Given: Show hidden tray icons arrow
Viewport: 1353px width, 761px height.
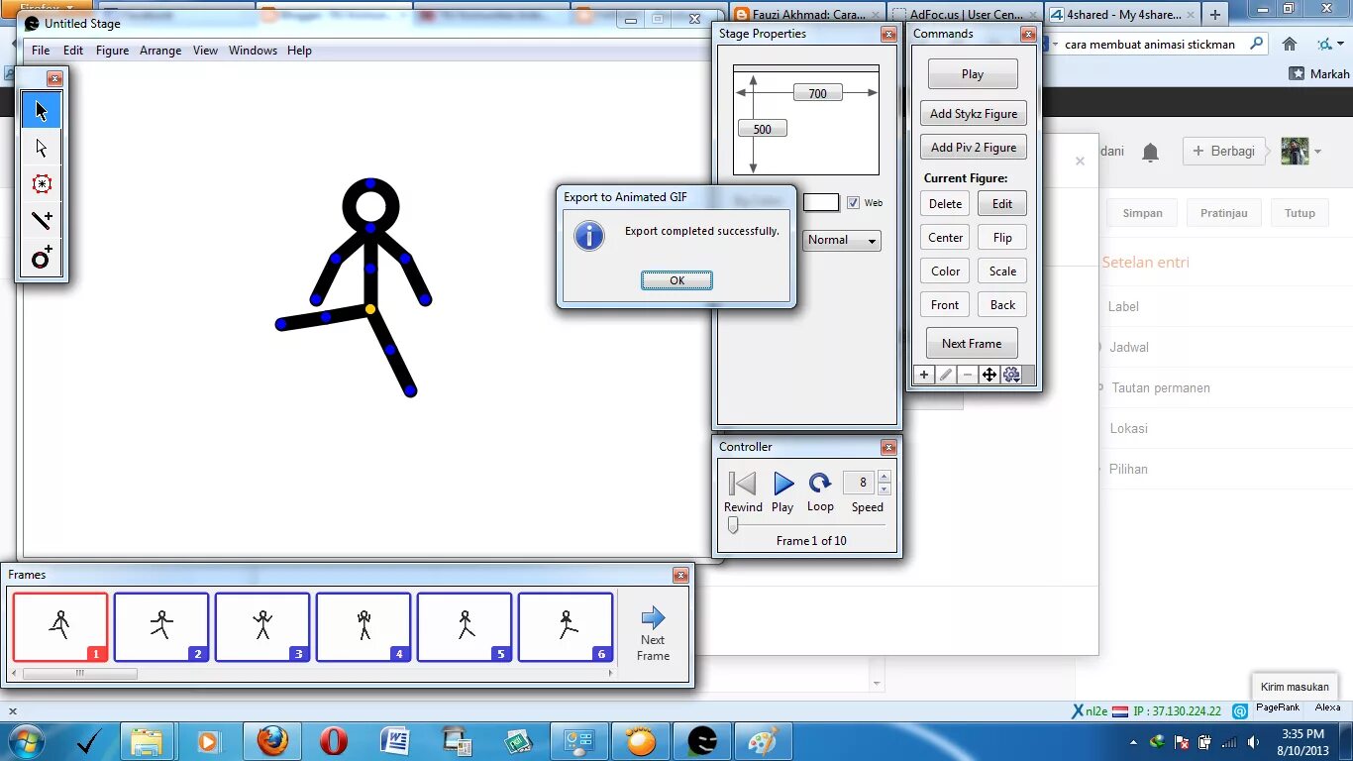Looking at the screenshot, I should (1133, 741).
